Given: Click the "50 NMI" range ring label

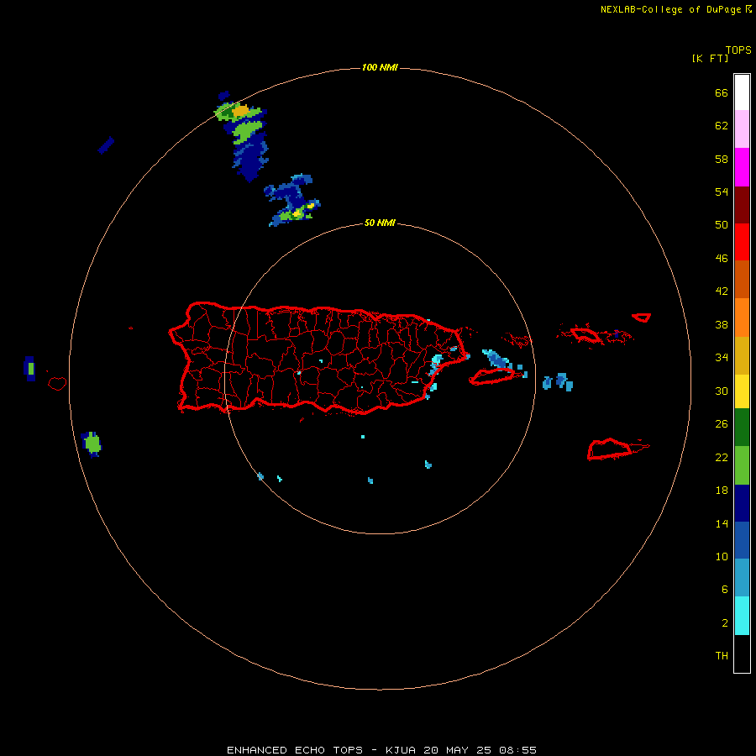Looking at the screenshot, I should pos(380,223).
